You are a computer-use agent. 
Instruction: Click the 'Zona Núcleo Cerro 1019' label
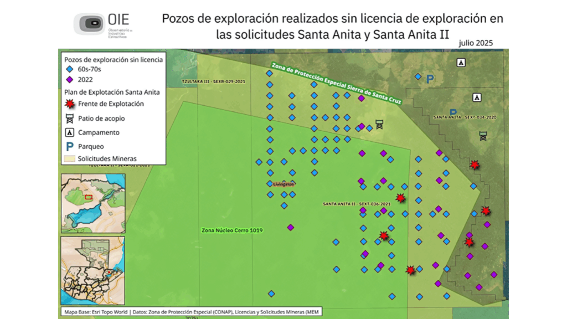pos(232,230)
